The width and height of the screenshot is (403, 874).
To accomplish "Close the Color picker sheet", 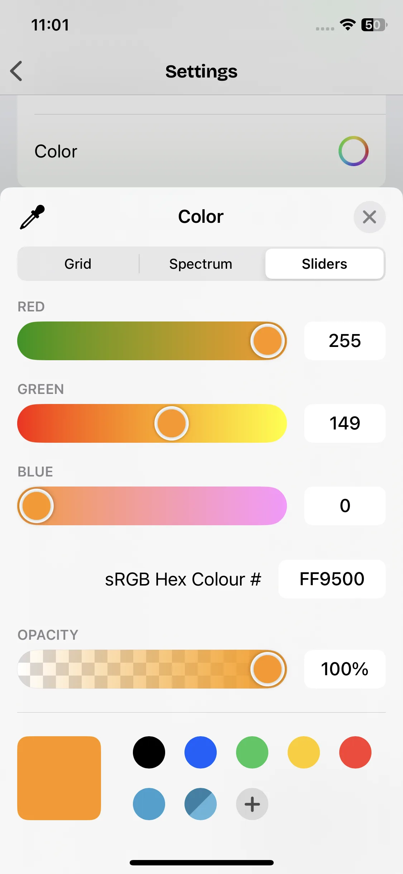I will (369, 217).
